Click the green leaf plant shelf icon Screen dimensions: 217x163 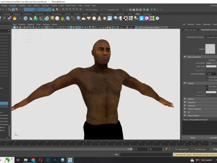coord(62,19)
